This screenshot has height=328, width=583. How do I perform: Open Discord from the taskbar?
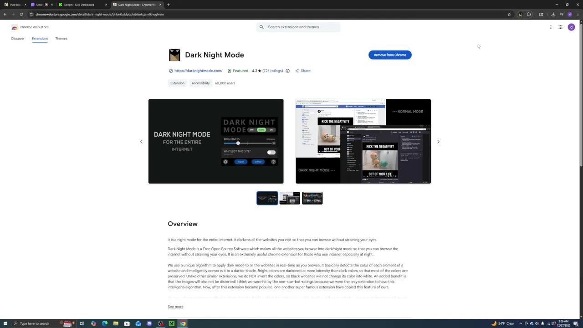[149, 323]
